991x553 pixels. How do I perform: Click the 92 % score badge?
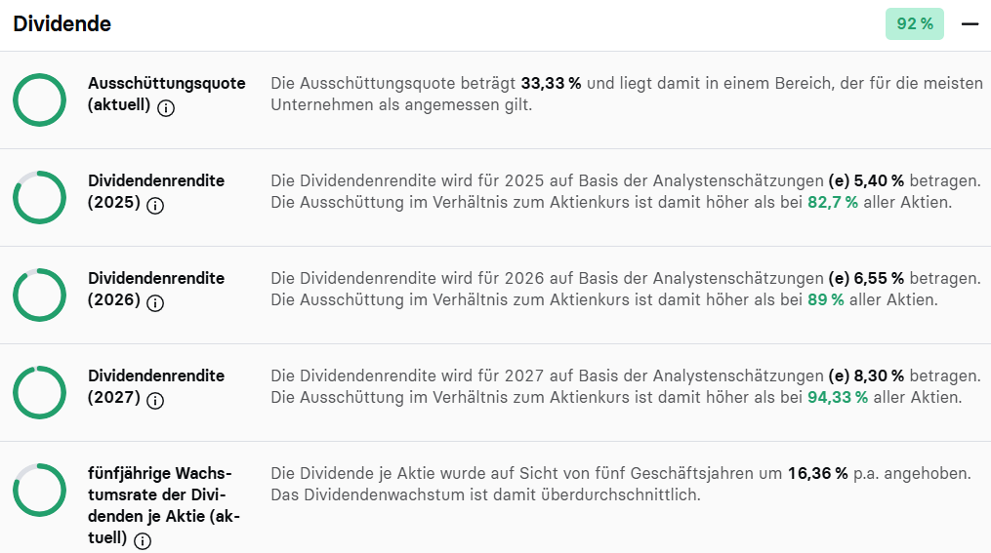click(915, 24)
